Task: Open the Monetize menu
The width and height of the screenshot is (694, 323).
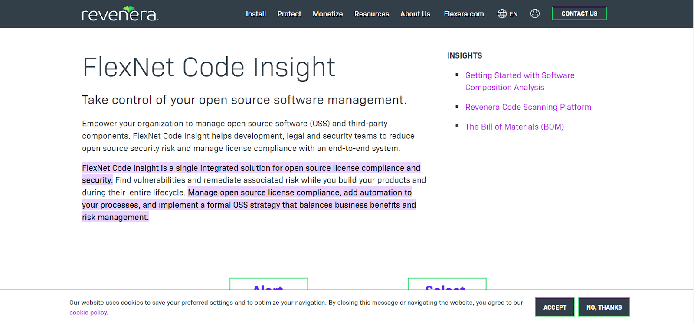Action: pyautogui.click(x=328, y=14)
